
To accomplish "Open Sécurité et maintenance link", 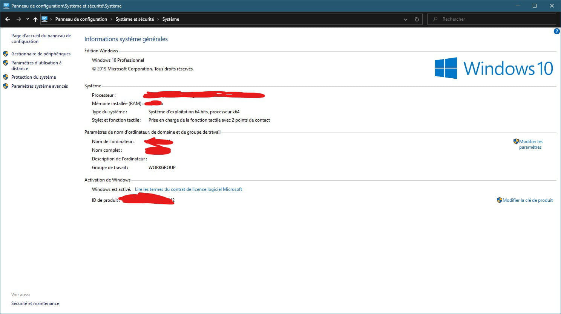I will 35,303.
